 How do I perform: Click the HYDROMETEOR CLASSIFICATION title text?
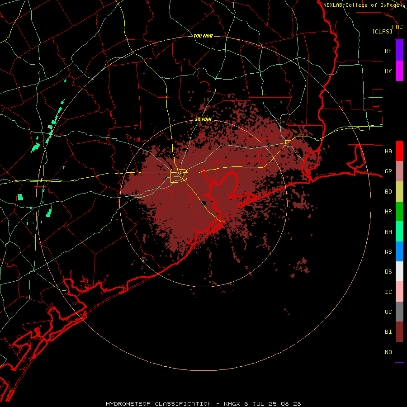[159, 404]
